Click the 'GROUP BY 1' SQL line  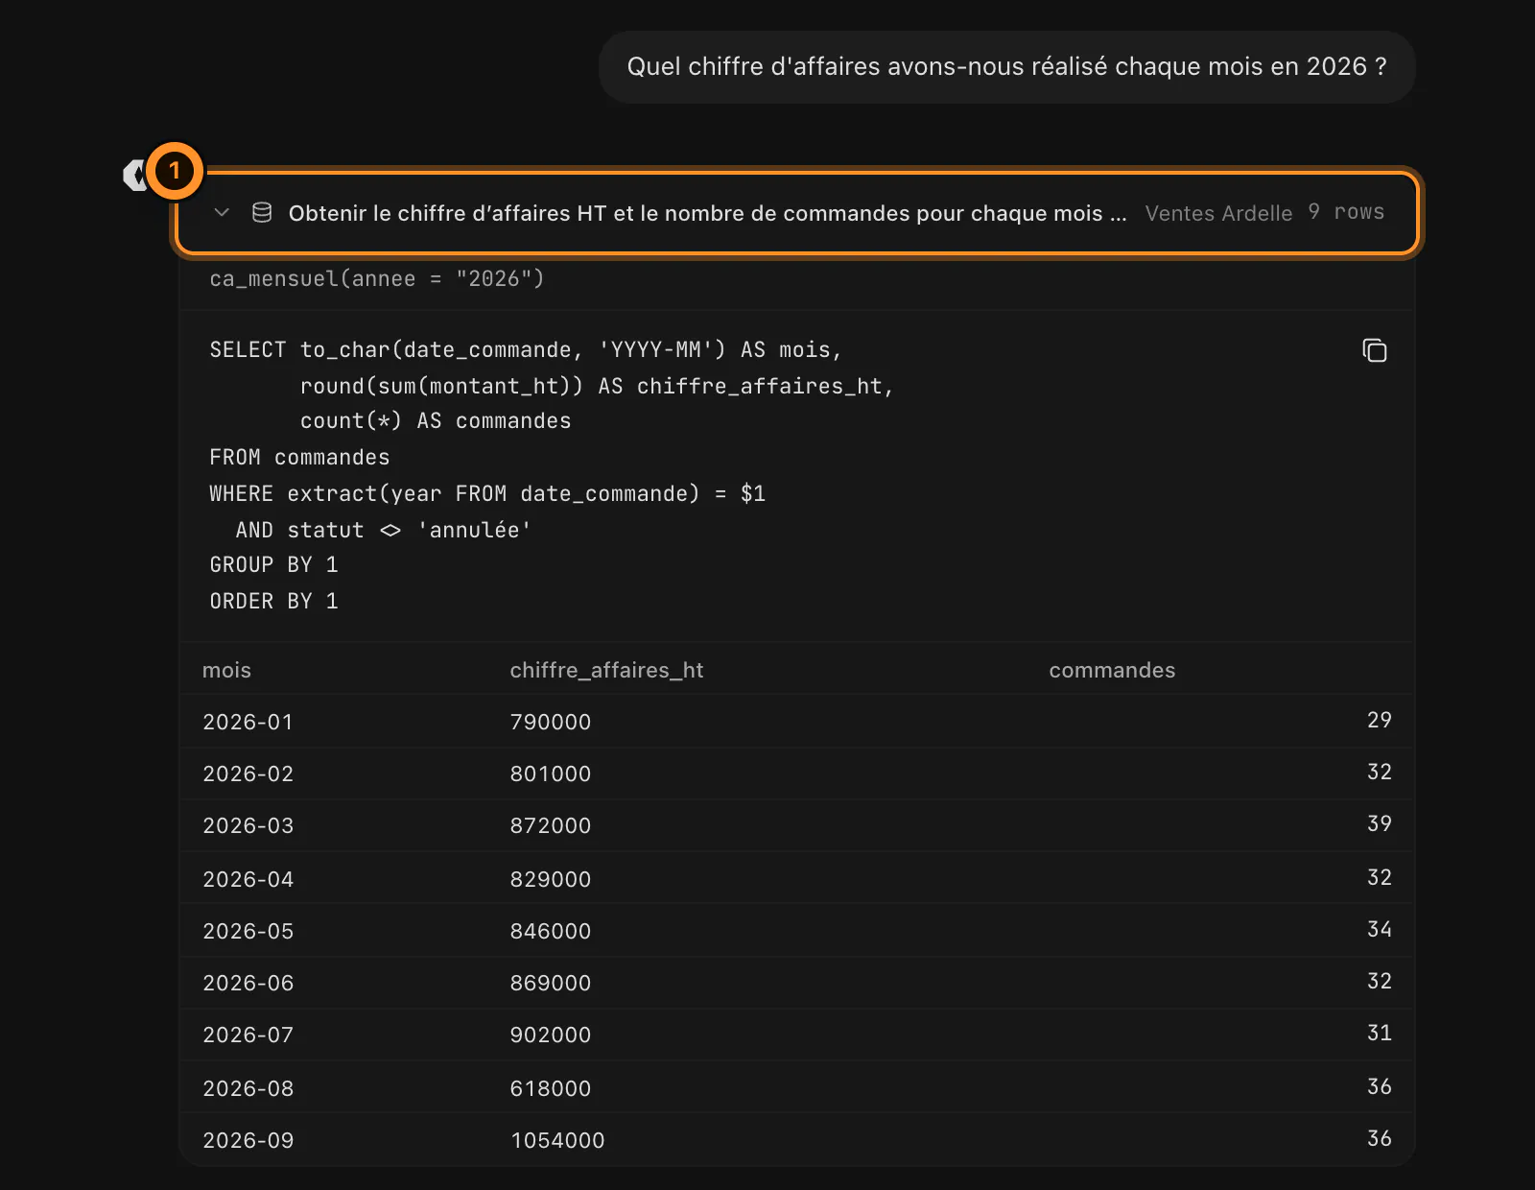tap(273, 565)
